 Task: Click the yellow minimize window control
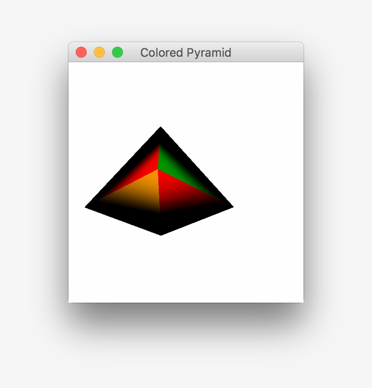(x=99, y=52)
